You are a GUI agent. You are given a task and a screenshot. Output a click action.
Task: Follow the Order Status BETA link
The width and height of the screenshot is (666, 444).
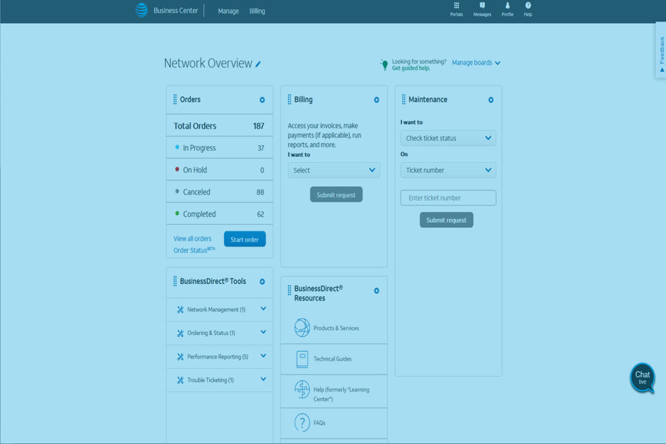click(x=194, y=250)
